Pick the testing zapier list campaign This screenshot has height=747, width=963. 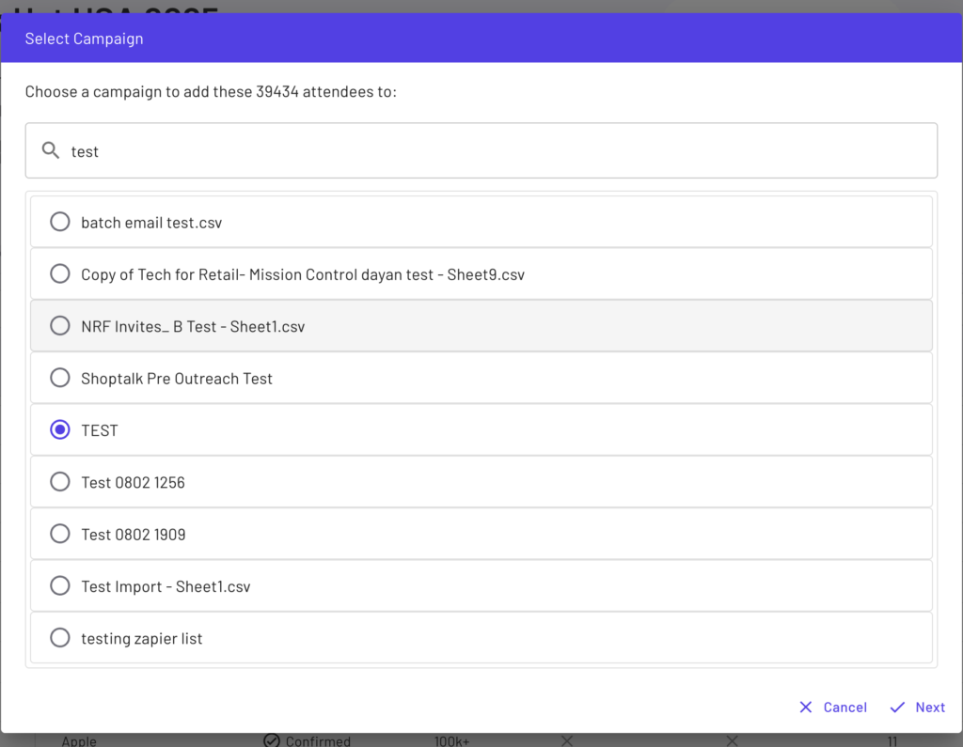pyautogui.click(x=59, y=637)
